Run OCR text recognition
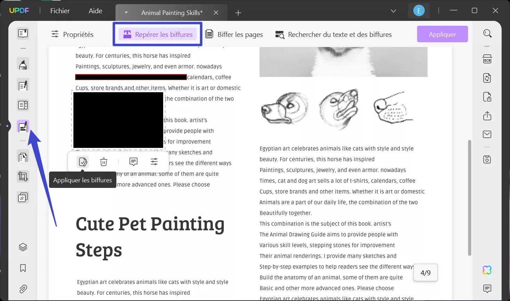Screen dimensions: 510x301 coord(487,59)
